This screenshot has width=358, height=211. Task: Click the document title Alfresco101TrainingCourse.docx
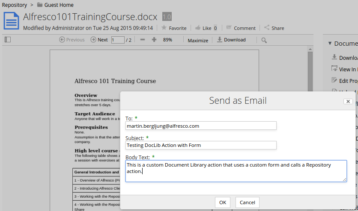click(90, 17)
